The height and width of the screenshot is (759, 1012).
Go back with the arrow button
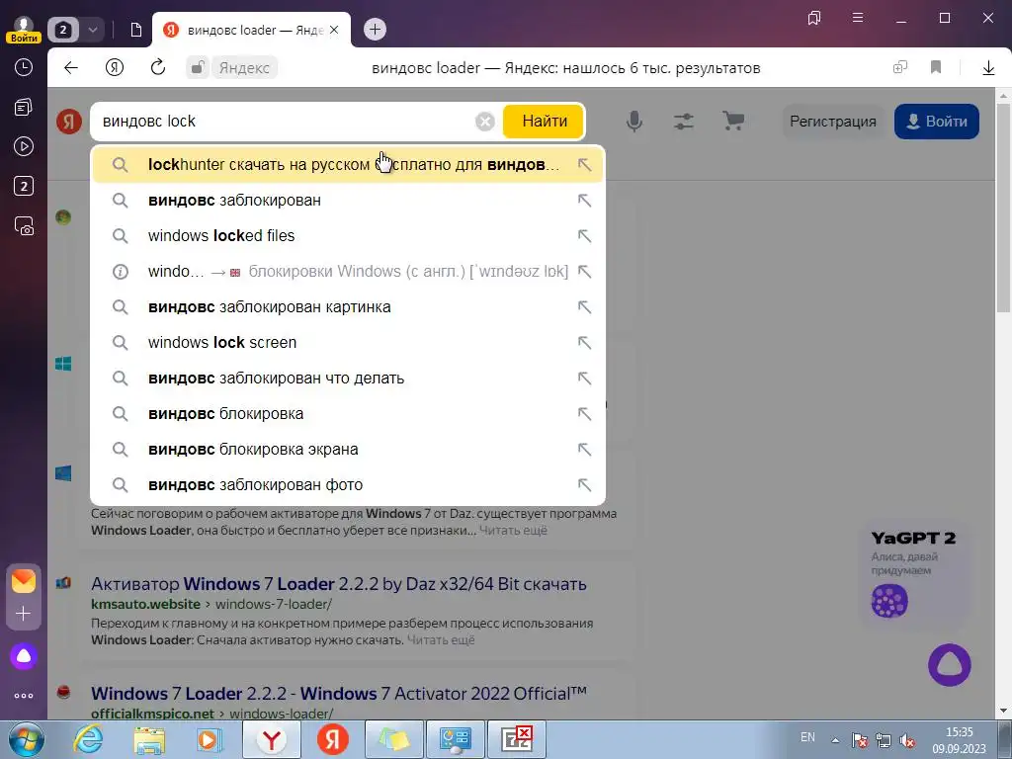(x=71, y=67)
